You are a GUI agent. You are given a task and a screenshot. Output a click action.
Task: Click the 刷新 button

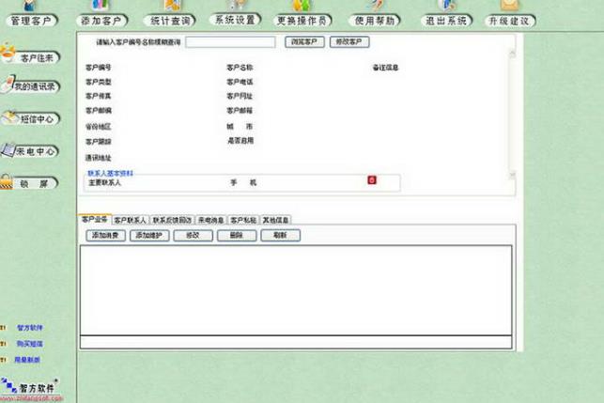click(x=281, y=235)
